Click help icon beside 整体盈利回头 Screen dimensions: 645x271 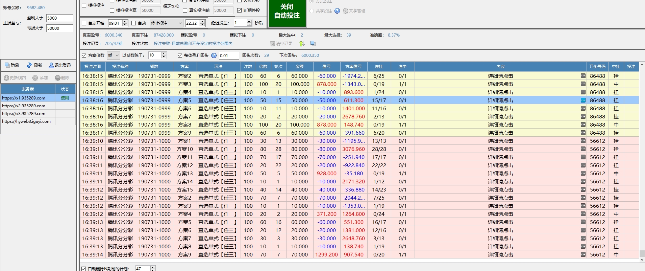point(214,55)
